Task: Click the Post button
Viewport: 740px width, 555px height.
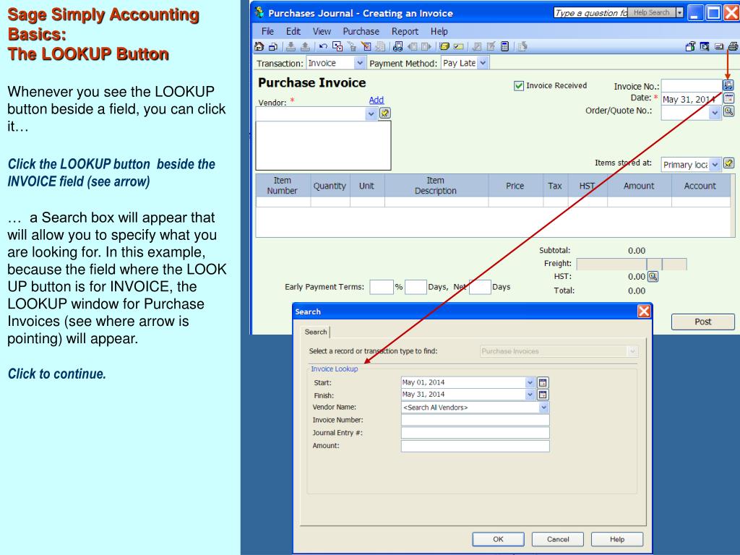Action: (x=702, y=322)
